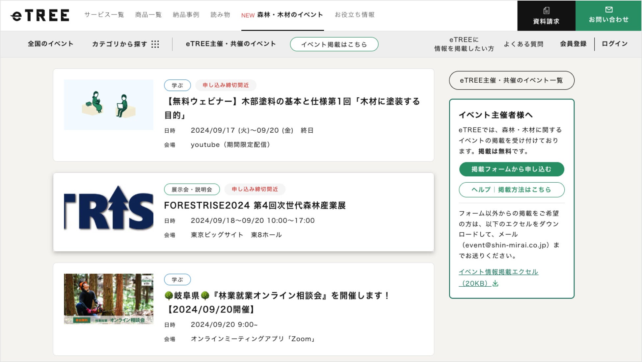Click the 展示会・説明会 category tag

192,190
